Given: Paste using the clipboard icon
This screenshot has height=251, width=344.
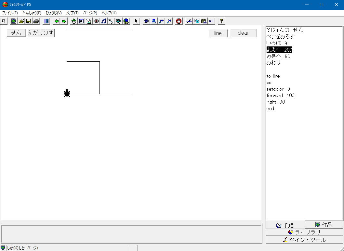Looking at the screenshot, I should tap(204, 21).
